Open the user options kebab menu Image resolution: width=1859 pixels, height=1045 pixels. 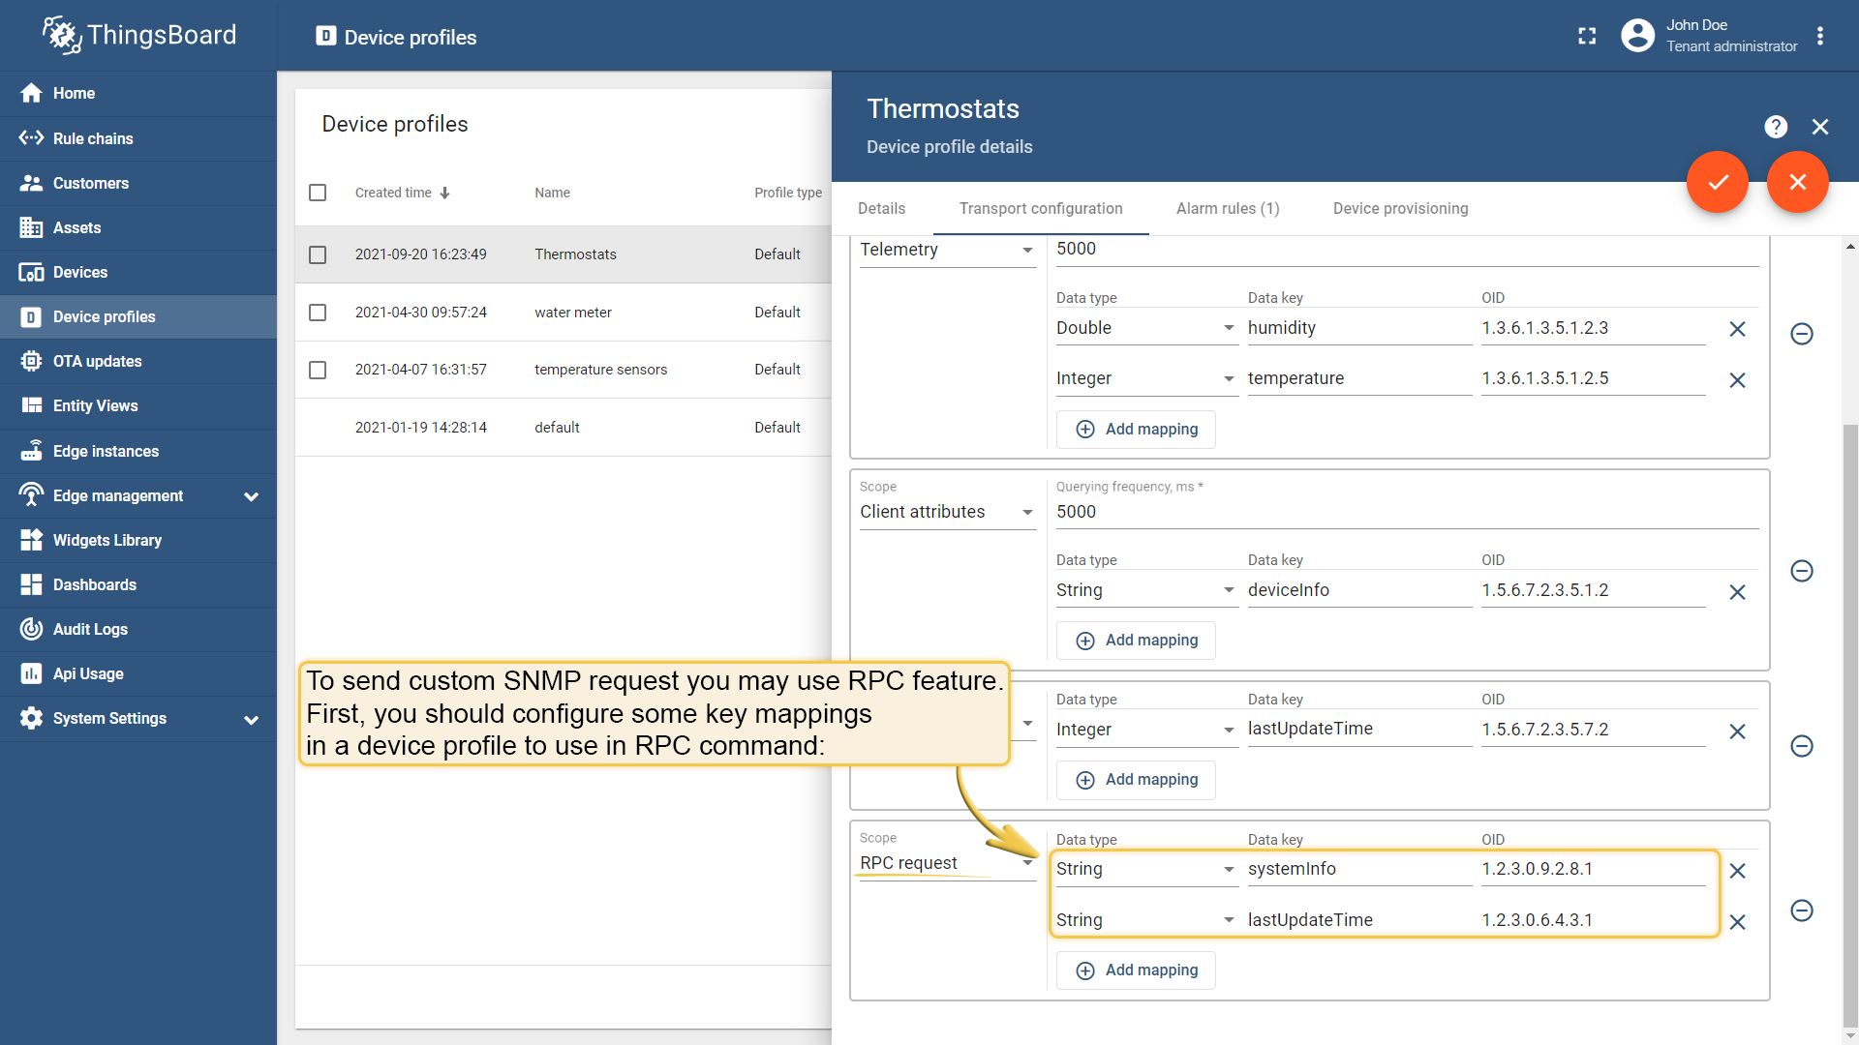point(1820,36)
